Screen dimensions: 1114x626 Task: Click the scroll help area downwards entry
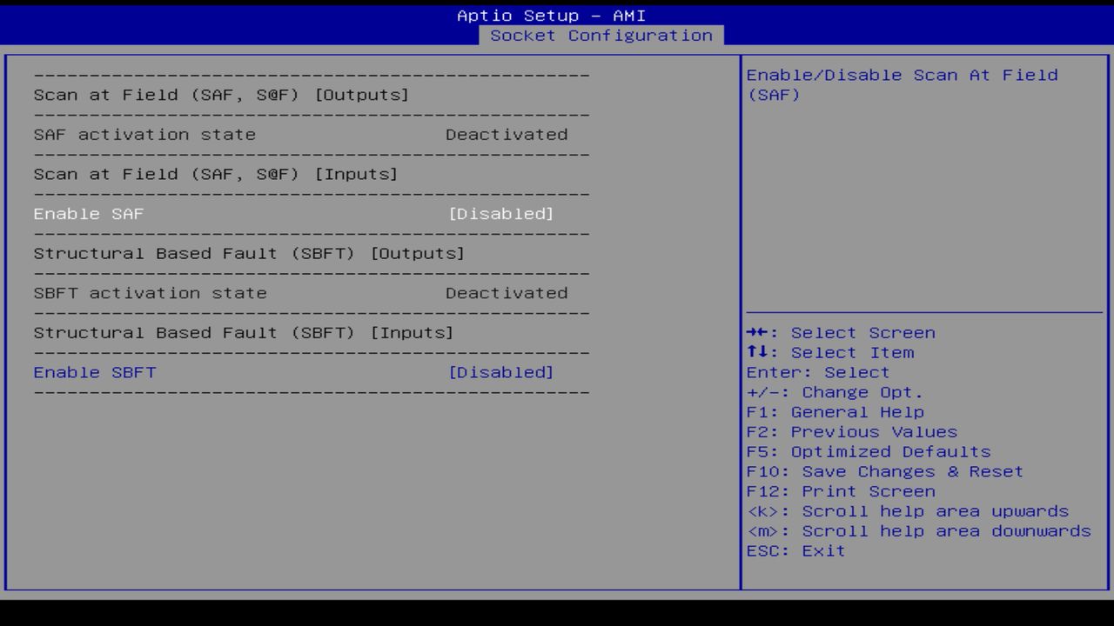click(916, 530)
